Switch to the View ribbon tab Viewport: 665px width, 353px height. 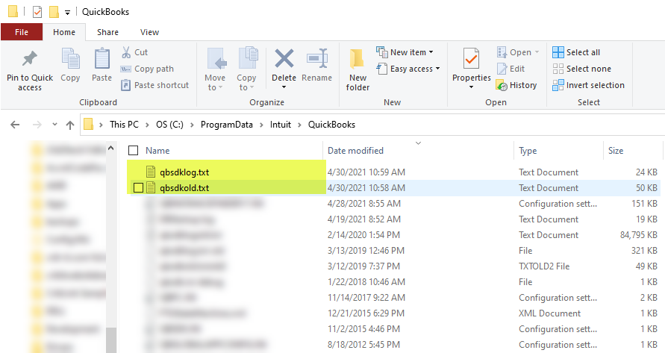pos(149,32)
